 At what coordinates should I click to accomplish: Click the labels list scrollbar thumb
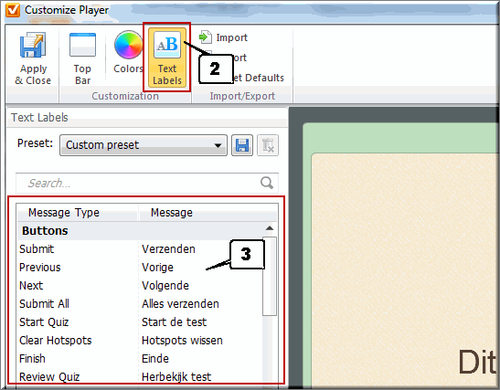point(270,277)
